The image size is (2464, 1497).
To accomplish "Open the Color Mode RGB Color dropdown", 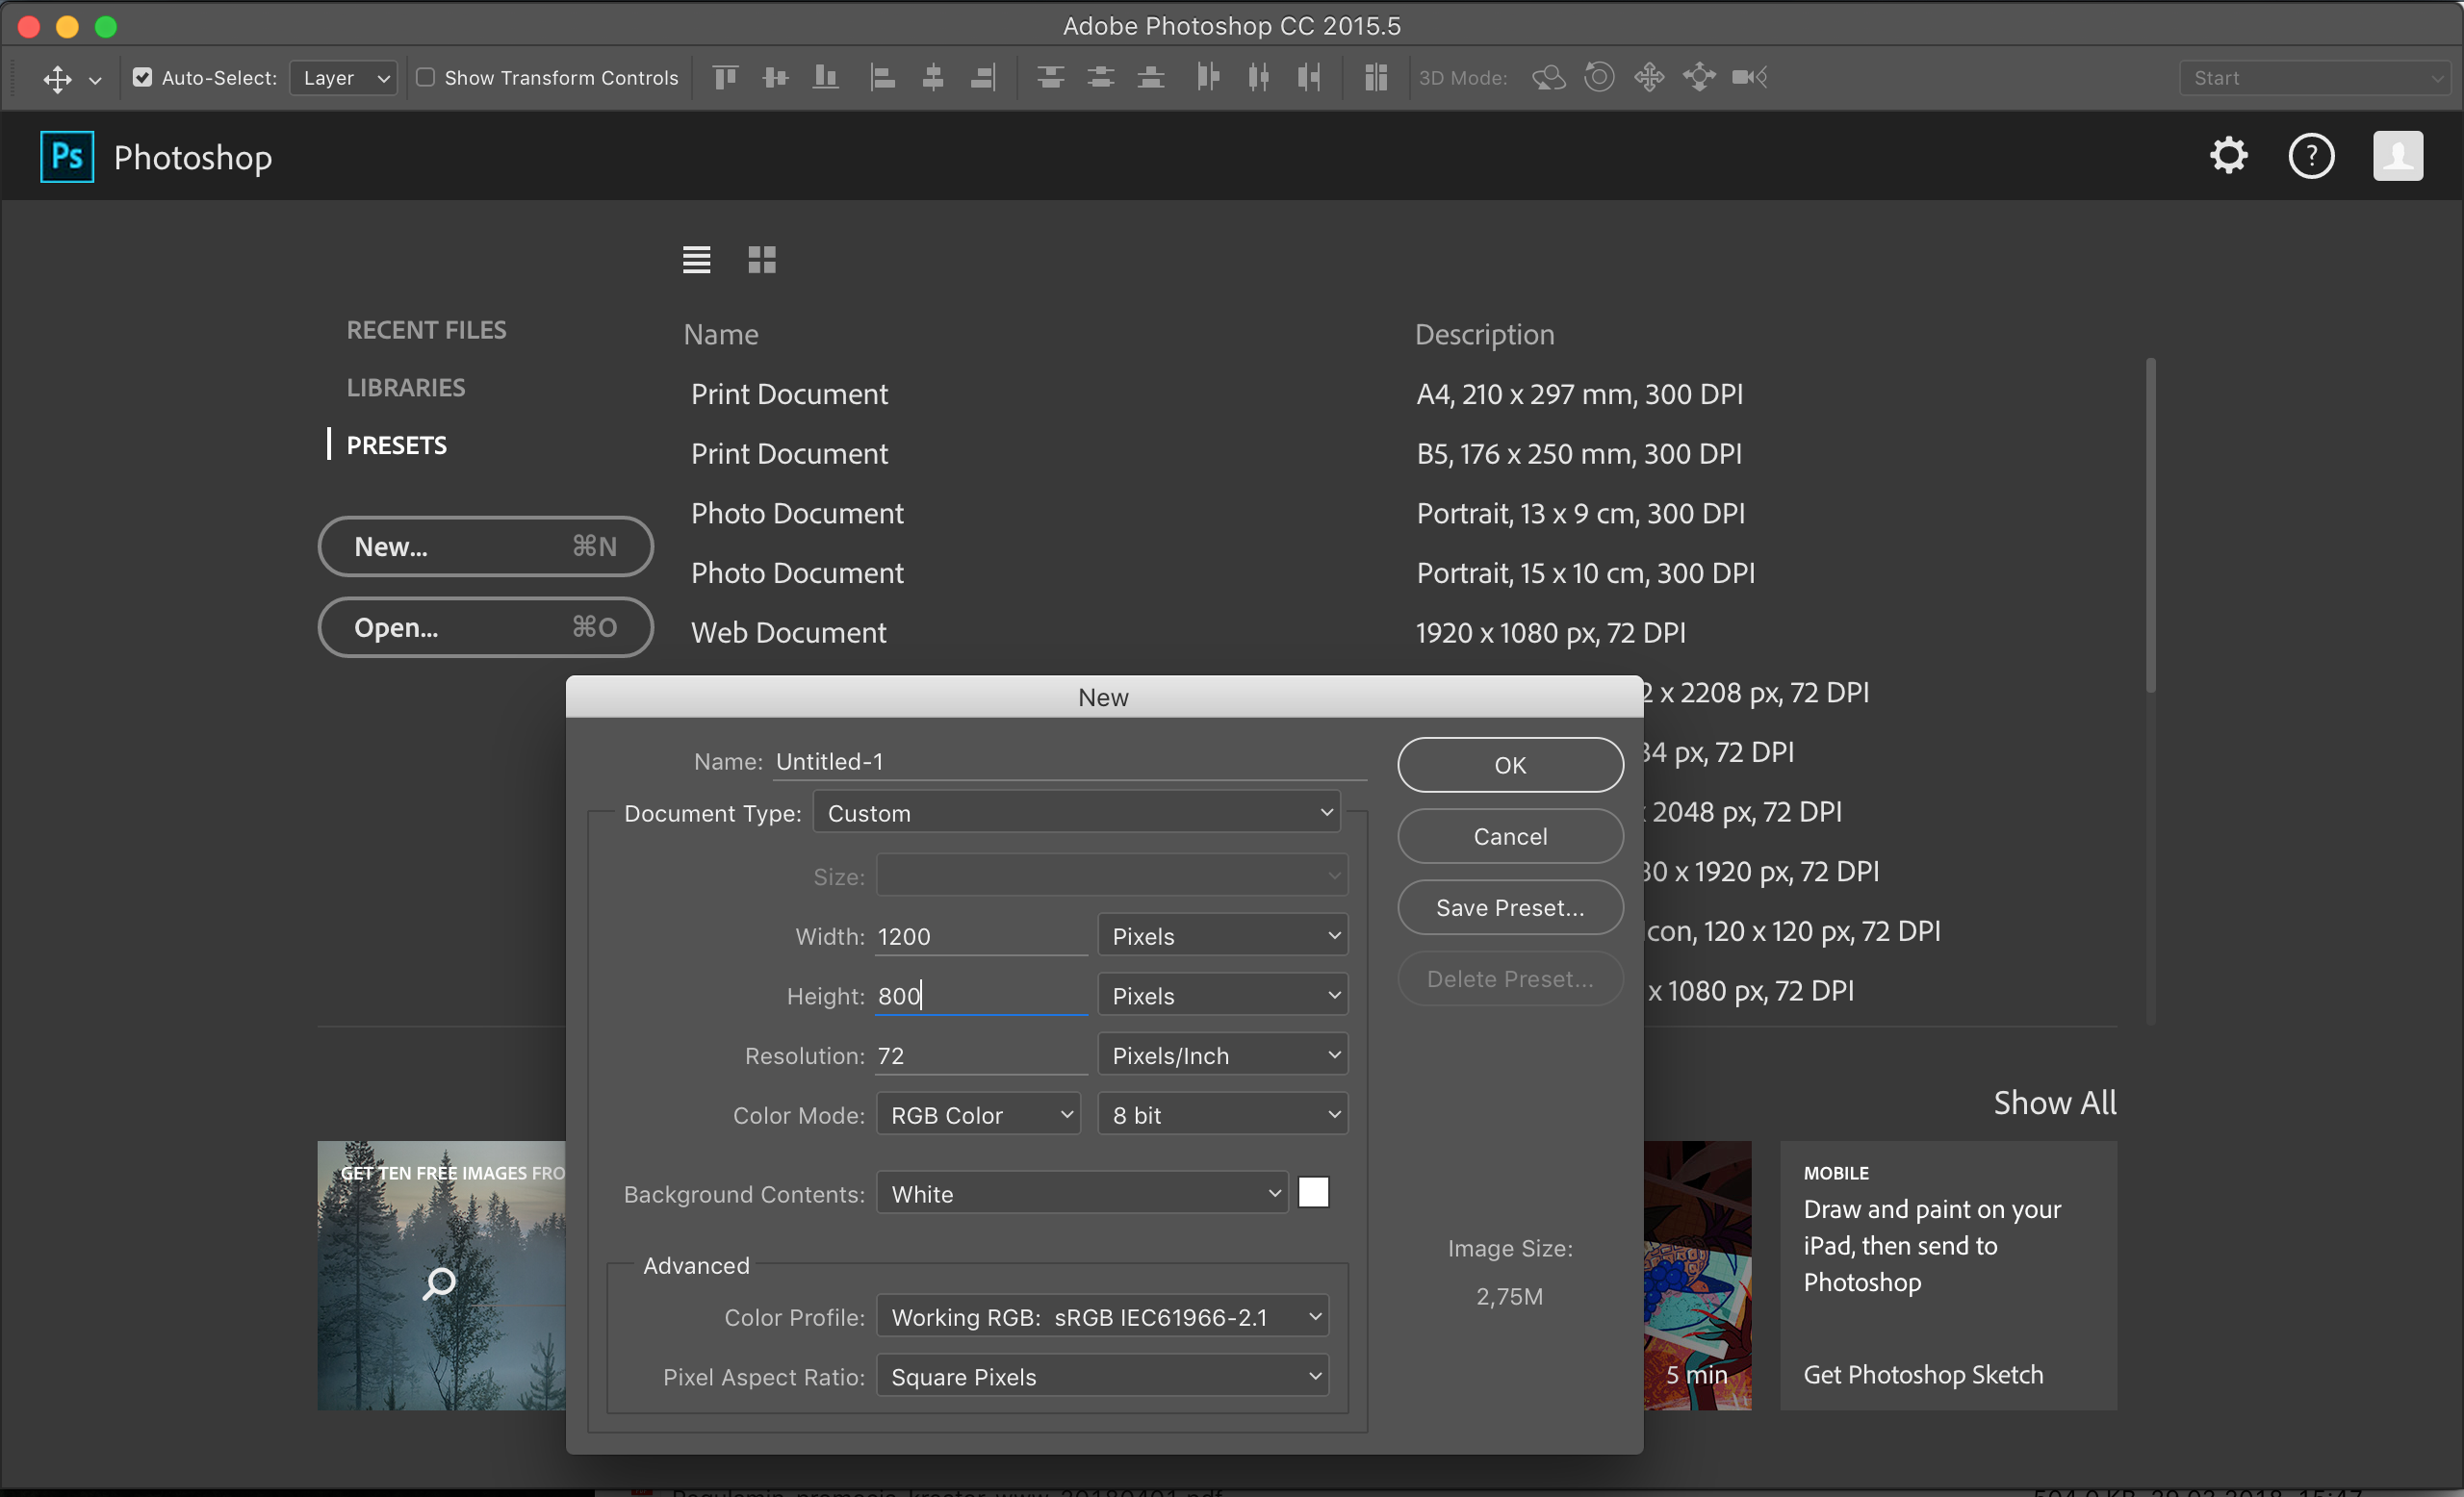I will click(x=978, y=1114).
